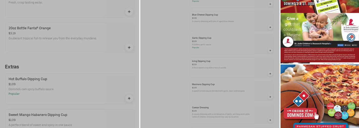Tap plus icon for Caesar Dressing
The width and height of the screenshot is (359, 128).
tap(270, 120)
